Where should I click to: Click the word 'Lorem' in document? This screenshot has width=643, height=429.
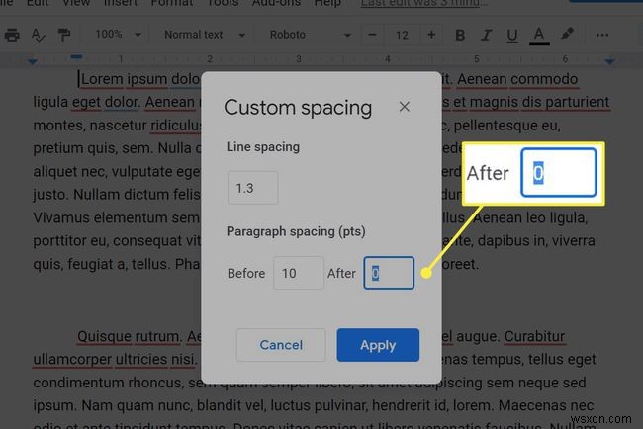[x=102, y=79]
